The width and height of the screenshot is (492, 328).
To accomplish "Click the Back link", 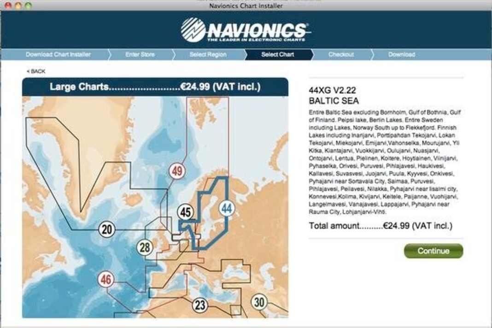I will (x=36, y=71).
